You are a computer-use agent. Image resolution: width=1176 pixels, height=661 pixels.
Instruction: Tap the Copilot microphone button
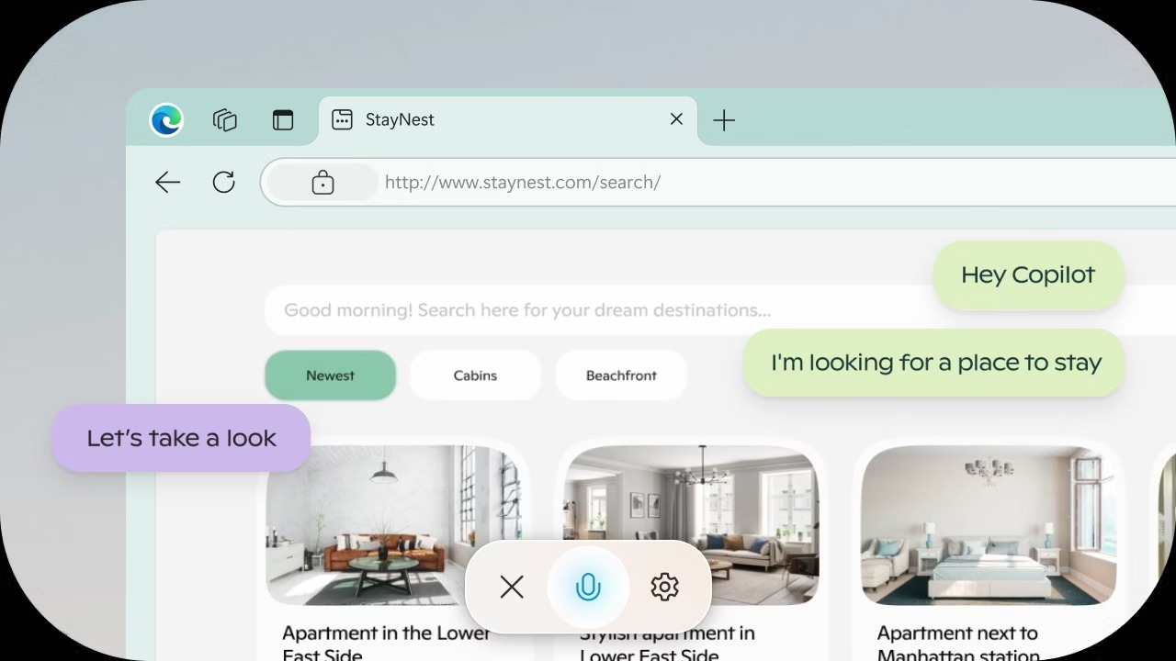pos(588,587)
